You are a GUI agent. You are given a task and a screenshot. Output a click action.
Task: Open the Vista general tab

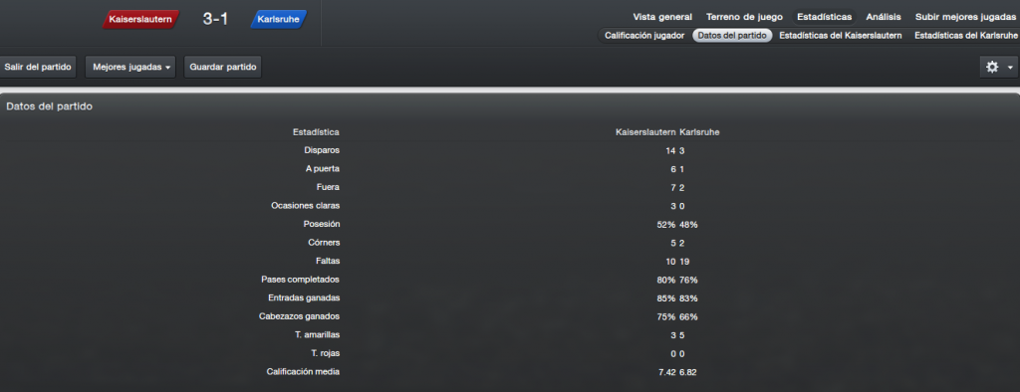[x=662, y=17]
